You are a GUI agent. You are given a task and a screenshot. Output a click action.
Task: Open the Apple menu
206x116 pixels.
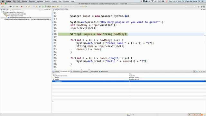click(x=3, y=1)
